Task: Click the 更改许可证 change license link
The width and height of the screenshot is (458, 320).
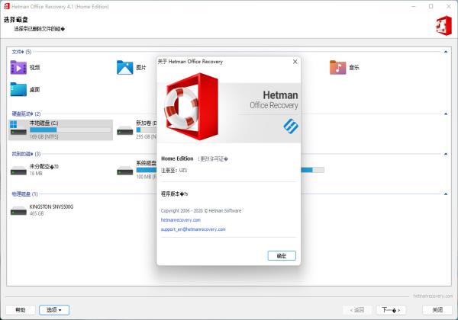Action: [213, 158]
